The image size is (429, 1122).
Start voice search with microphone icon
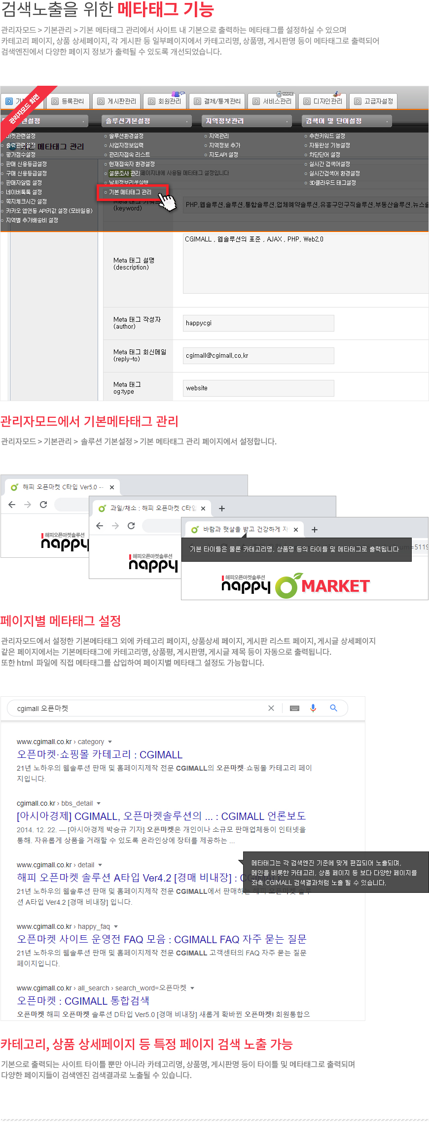[313, 708]
